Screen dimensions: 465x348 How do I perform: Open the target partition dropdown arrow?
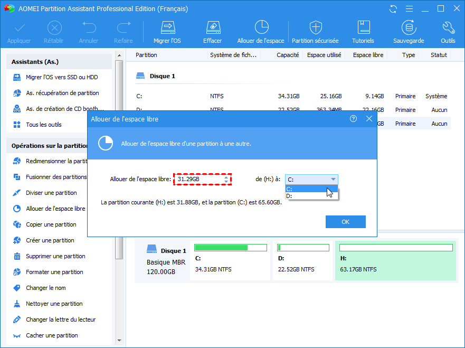pos(333,179)
